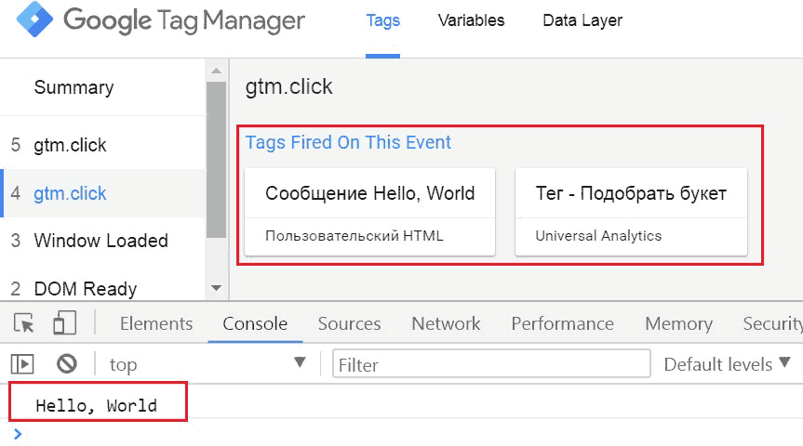Show the console sidebar panel icon
The width and height of the screenshot is (803, 446).
22,364
